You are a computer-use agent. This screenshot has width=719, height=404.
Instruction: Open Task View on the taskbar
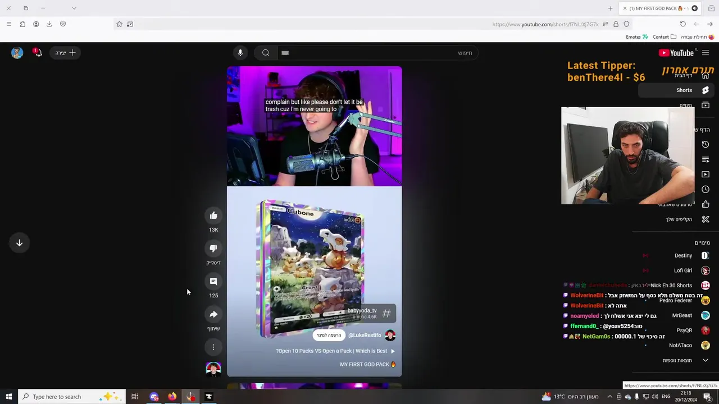[134, 397]
